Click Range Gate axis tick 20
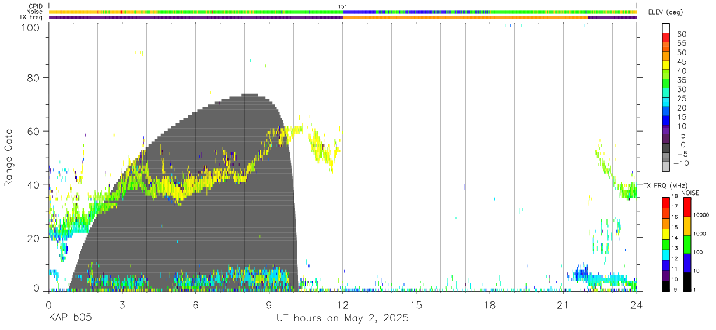This screenshot has width=716, height=330. pyautogui.click(x=35, y=238)
